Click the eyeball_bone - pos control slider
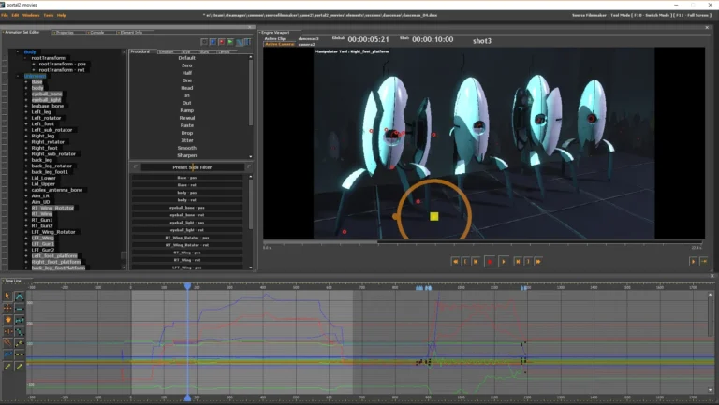 187,208
